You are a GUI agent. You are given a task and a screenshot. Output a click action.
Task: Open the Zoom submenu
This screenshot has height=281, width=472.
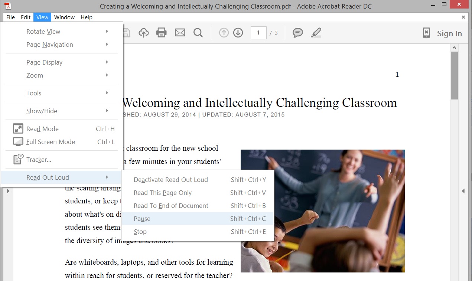coord(62,75)
